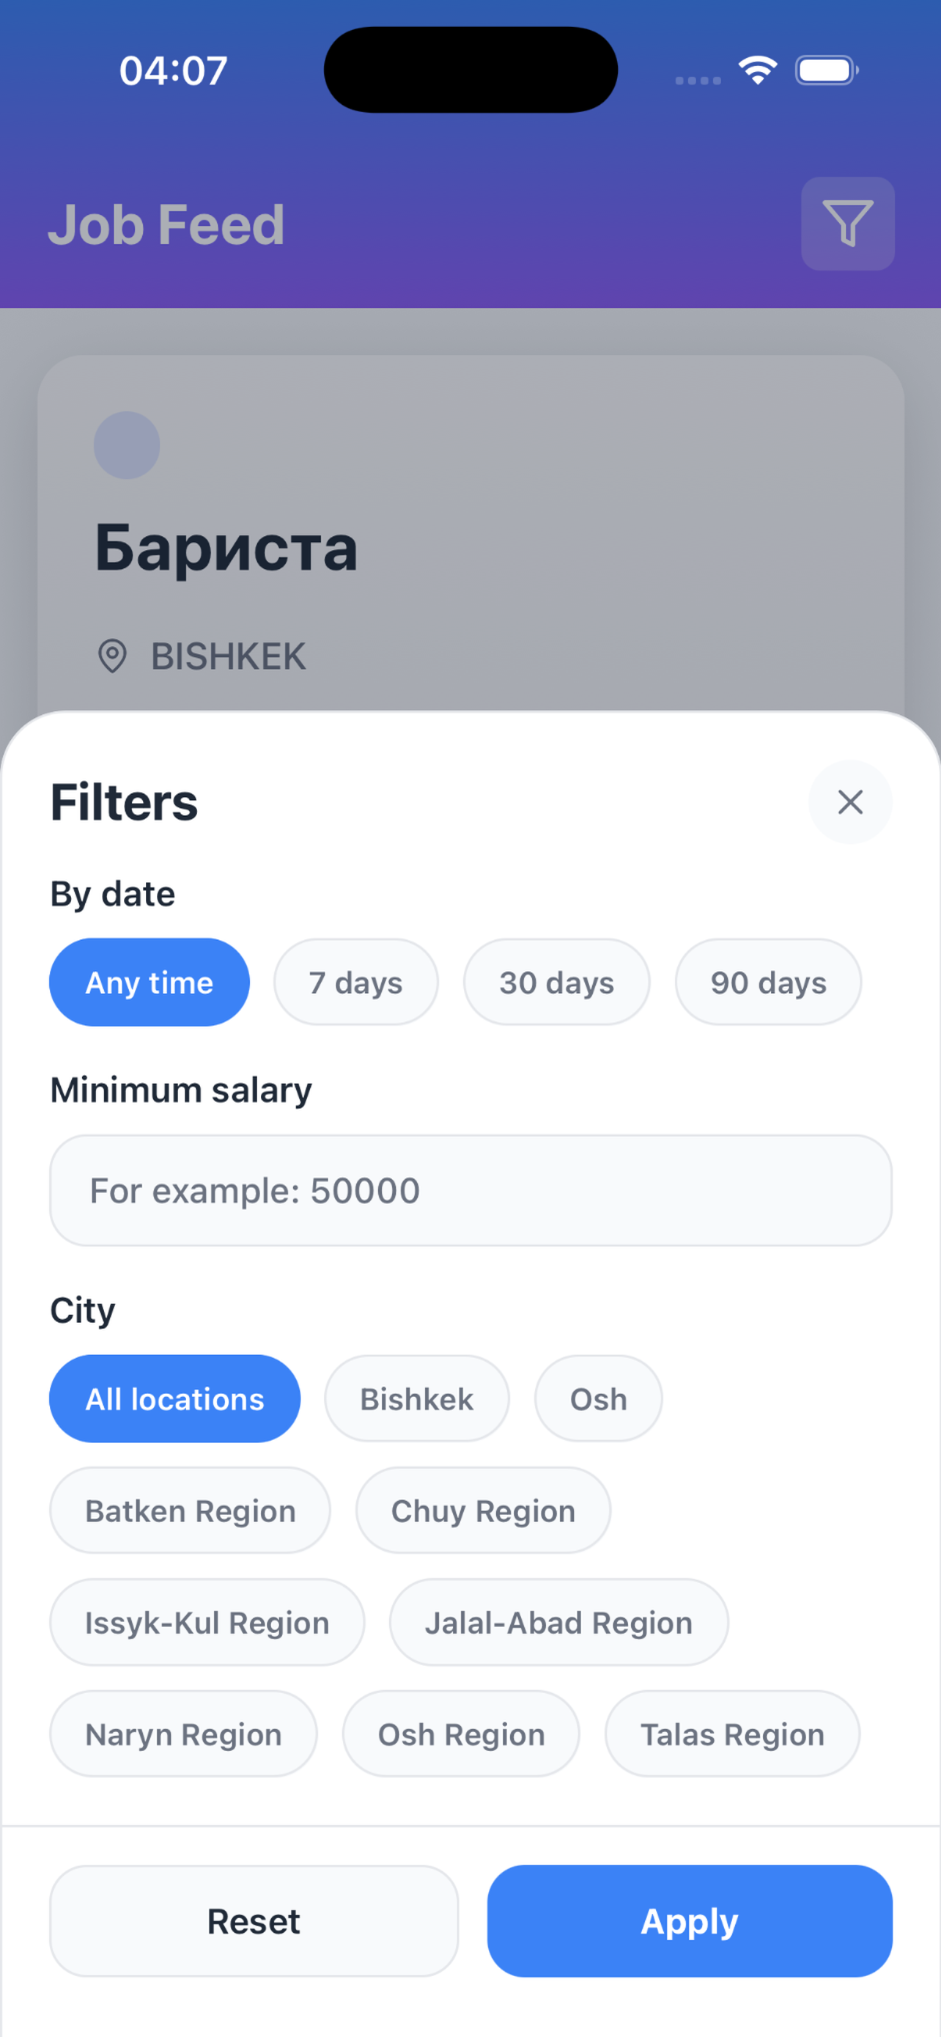Select the Issyk-Kul Region chip

click(207, 1622)
